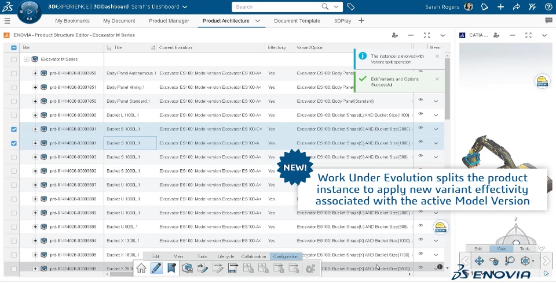
Task: Open the chat bubble icon at right edge
Action: 548,21
